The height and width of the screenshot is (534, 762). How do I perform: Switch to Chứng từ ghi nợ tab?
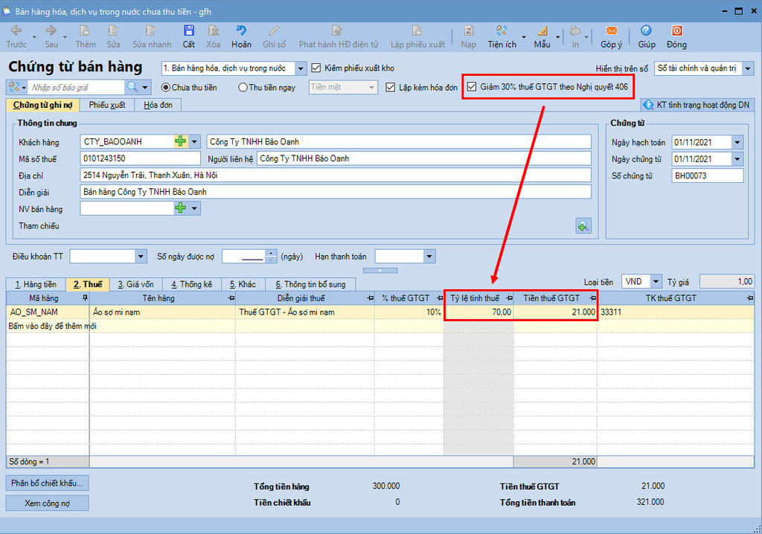click(x=42, y=105)
